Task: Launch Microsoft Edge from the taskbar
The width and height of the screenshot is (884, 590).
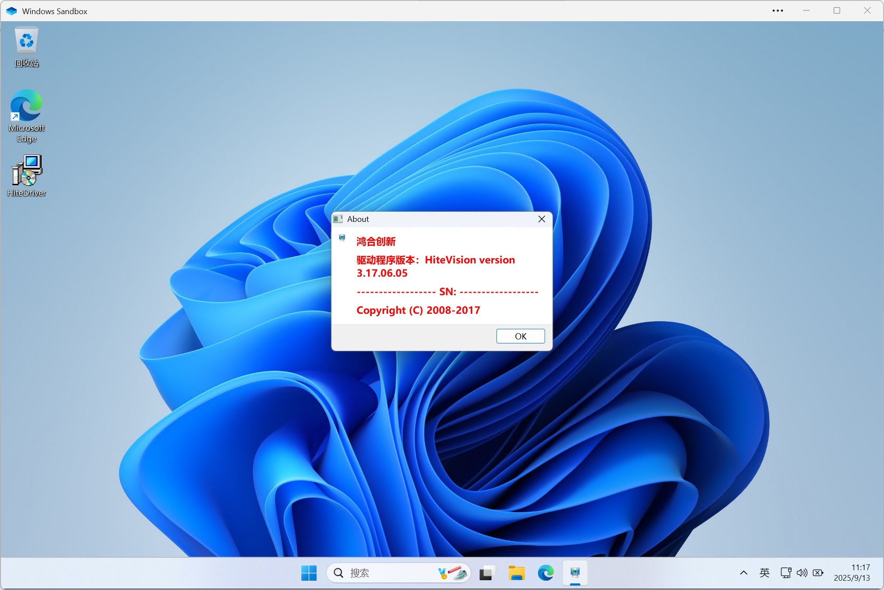Action: (546, 573)
